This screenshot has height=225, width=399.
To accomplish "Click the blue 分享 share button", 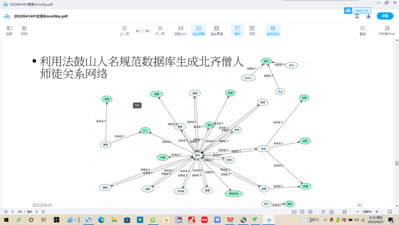I will coord(385,16).
